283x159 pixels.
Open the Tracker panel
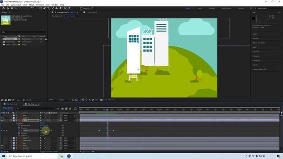[x=255, y=65]
